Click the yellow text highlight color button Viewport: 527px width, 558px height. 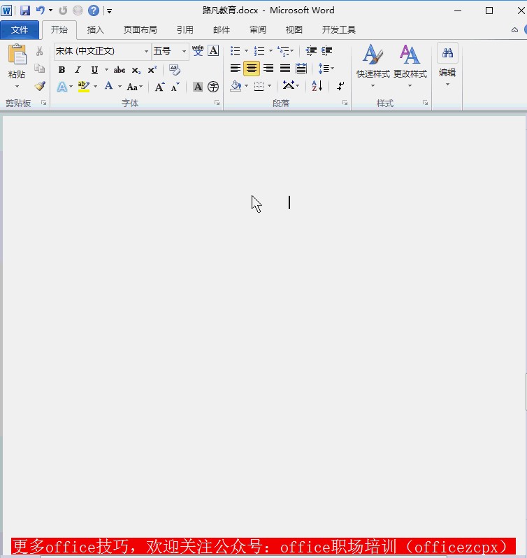click(x=83, y=87)
